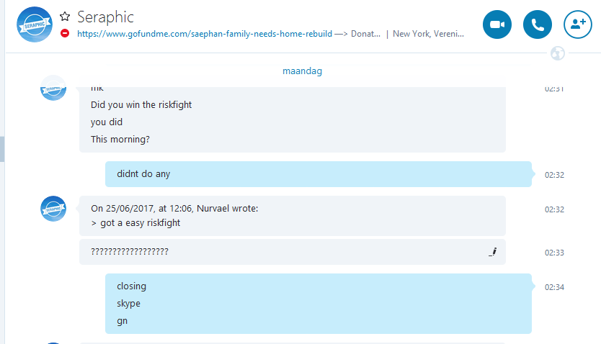This screenshot has width=601, height=344.
Task: Click Seraphic's avatar beside the quoted message
Action: 53,209
